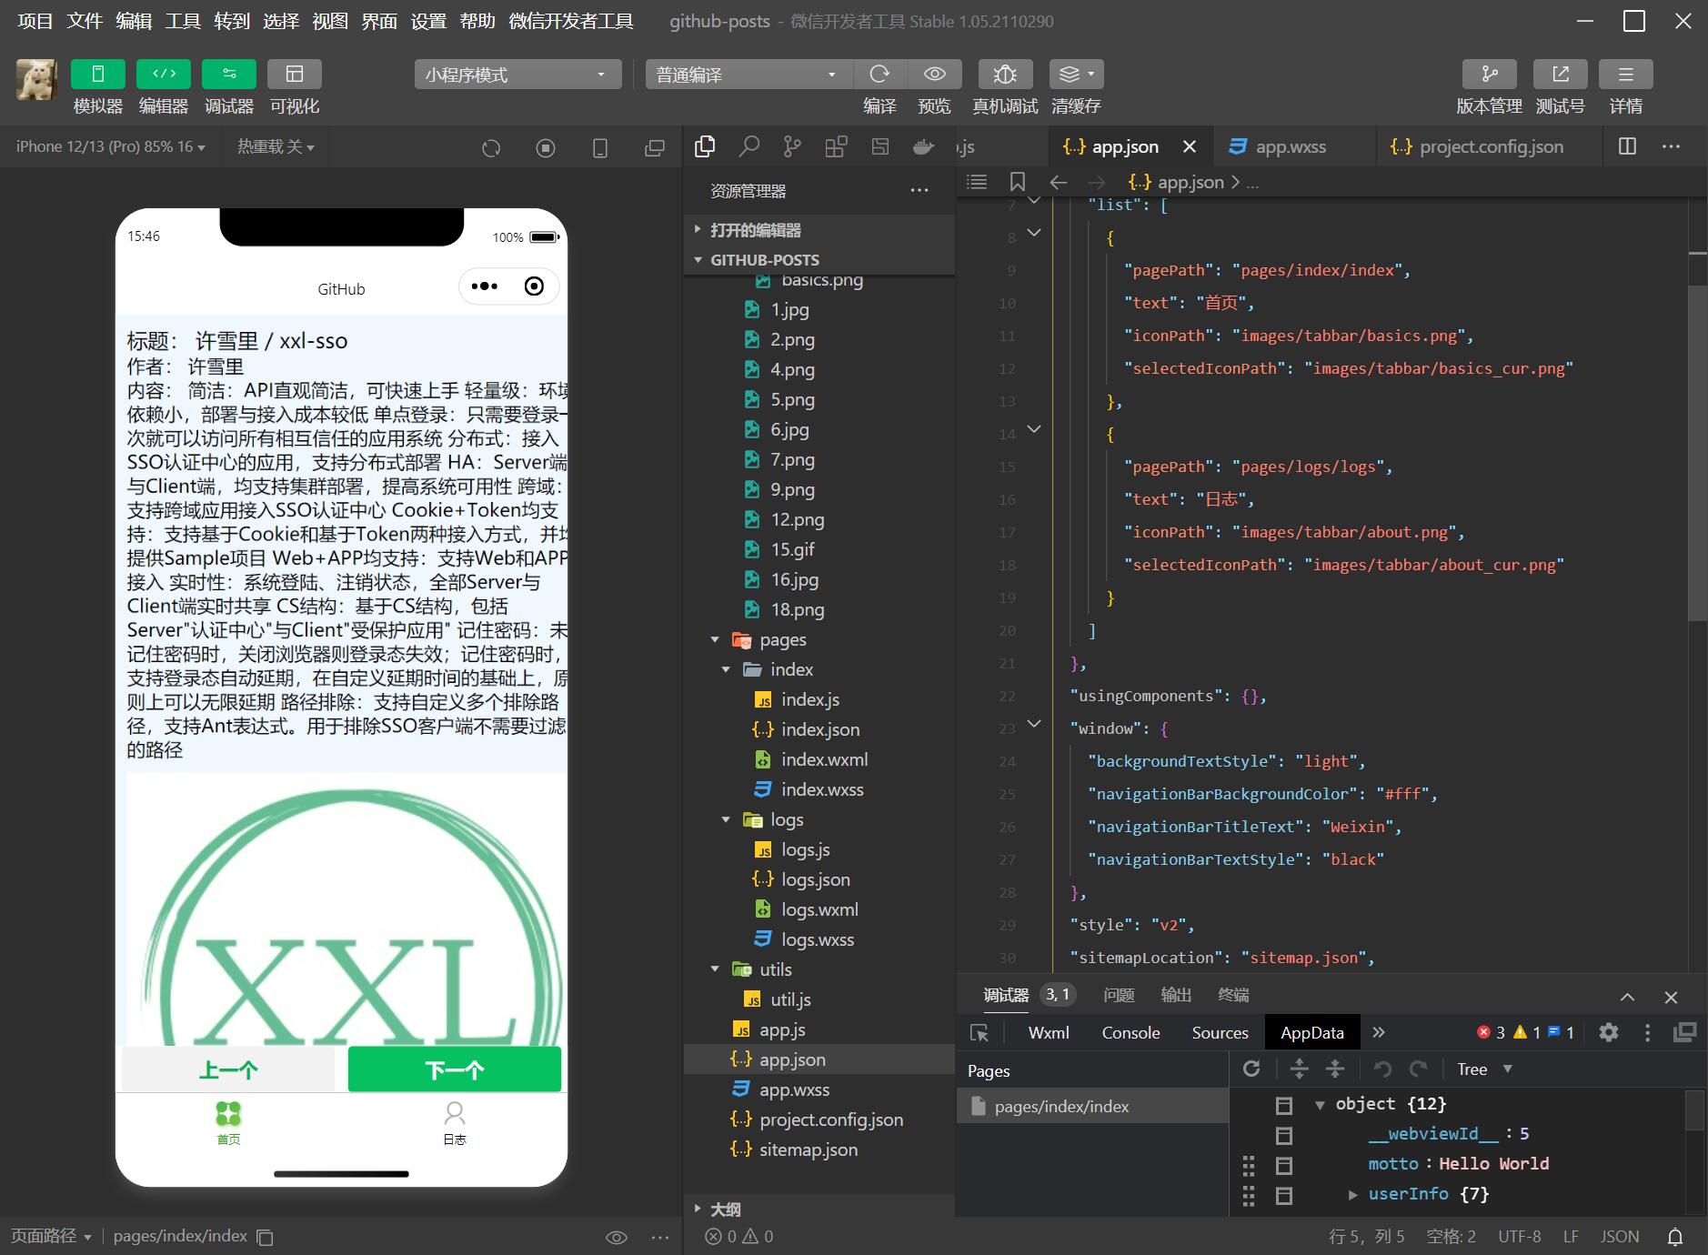This screenshot has width=1708, height=1255.
Task: Click the test account icon (测试号)
Action: tap(1561, 74)
